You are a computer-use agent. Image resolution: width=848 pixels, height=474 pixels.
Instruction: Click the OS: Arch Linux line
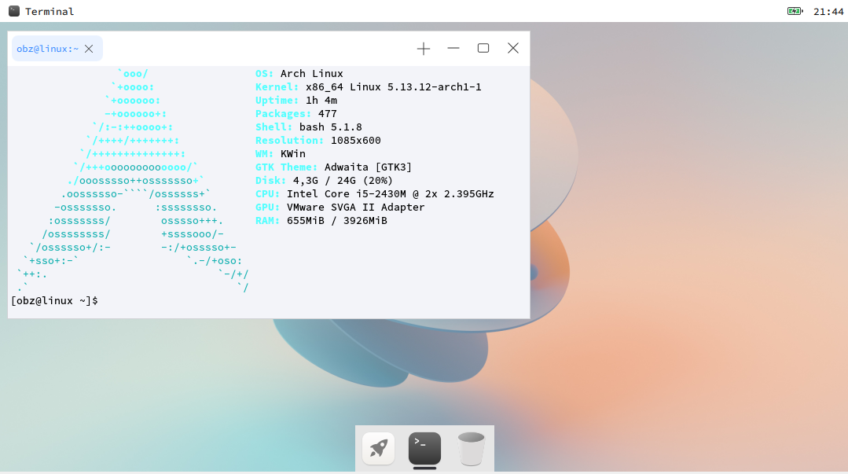click(x=299, y=74)
